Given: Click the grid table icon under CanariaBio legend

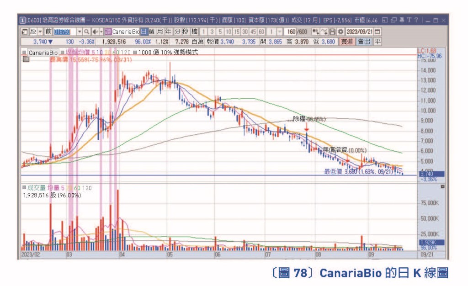Looking at the screenshot, I should click(26, 59).
